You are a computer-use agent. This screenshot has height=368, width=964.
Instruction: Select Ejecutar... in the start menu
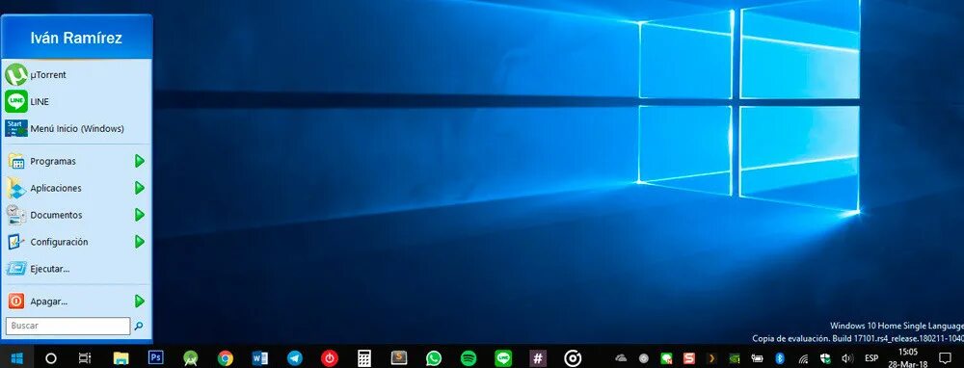click(77, 269)
